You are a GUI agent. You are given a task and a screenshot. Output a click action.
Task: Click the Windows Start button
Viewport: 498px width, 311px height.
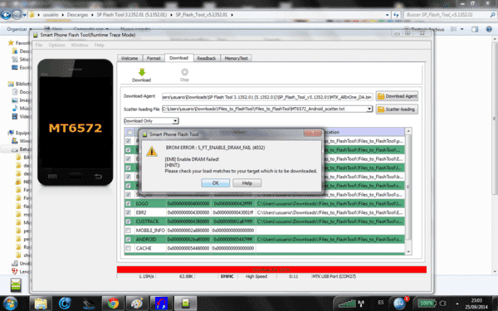click(11, 304)
